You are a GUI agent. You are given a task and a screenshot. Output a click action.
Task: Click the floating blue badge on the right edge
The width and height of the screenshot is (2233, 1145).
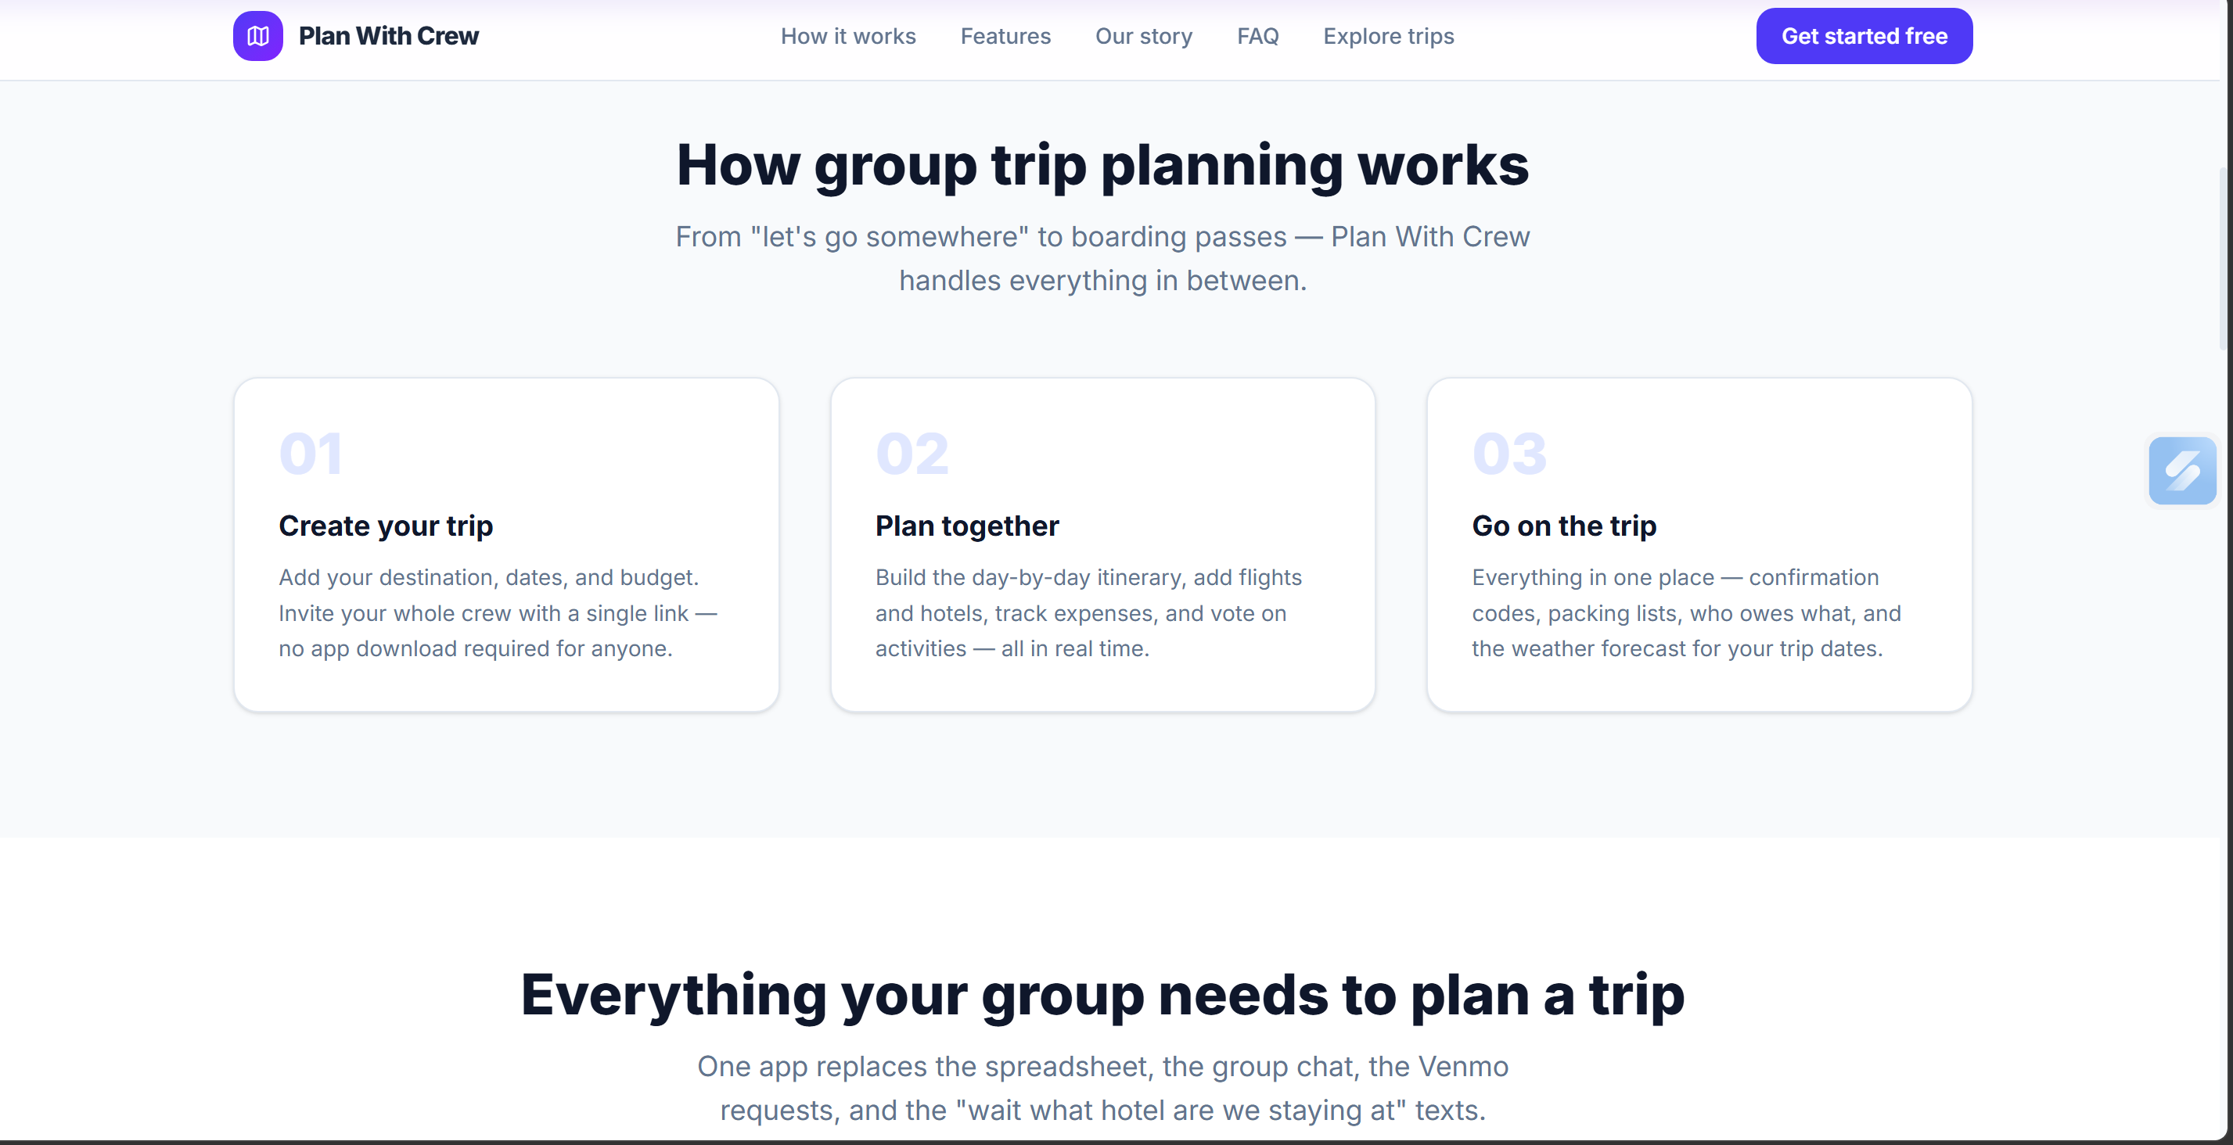pos(2184,471)
